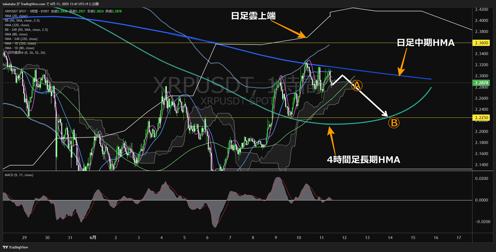The height and width of the screenshot is (252, 496).
Task: Click −0.0200 on the MACD axis
Action: (x=483, y=222)
